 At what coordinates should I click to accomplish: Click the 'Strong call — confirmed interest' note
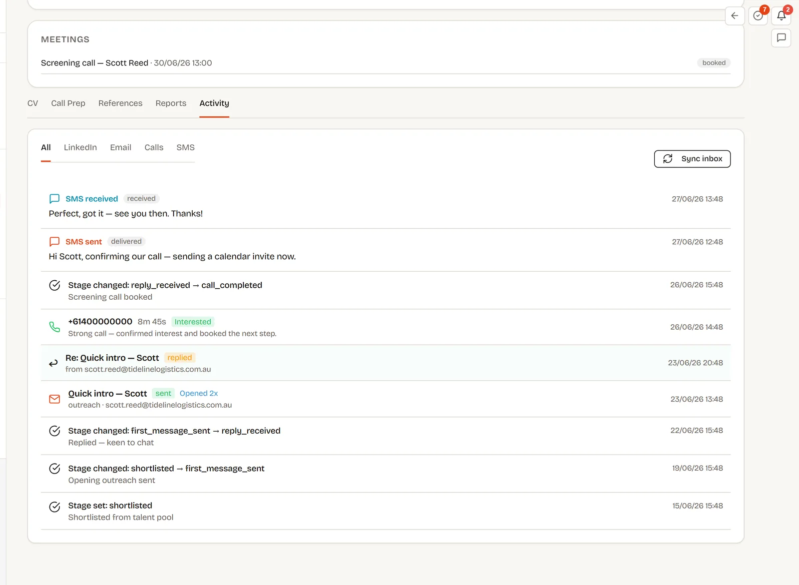coord(172,334)
